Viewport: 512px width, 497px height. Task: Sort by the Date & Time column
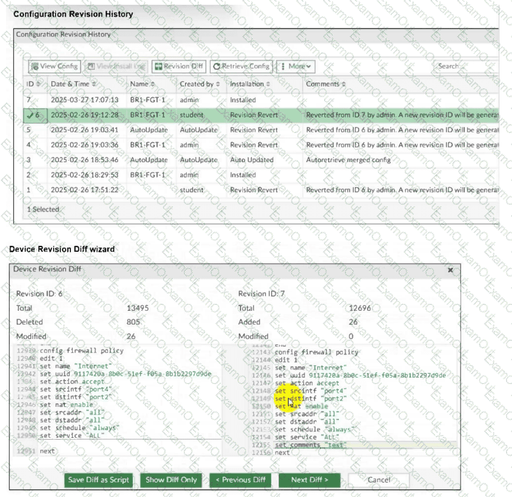click(73, 84)
